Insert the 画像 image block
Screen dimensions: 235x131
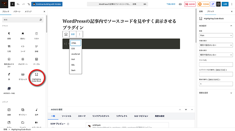(9, 112)
